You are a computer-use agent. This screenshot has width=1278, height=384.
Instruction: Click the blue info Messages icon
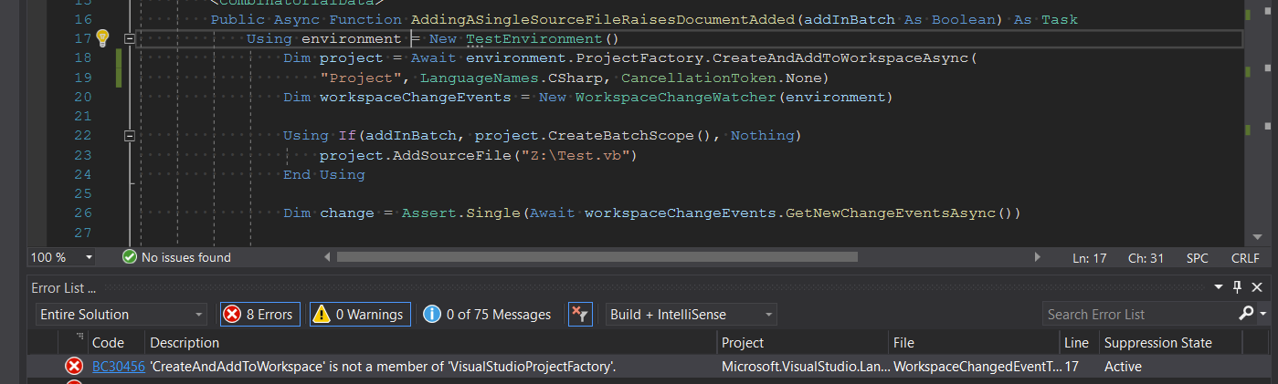tap(432, 315)
